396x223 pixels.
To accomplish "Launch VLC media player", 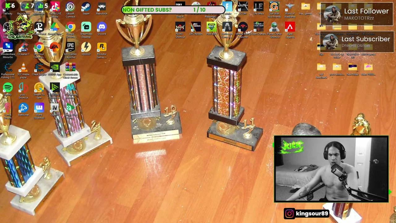I will [x=24, y=71].
